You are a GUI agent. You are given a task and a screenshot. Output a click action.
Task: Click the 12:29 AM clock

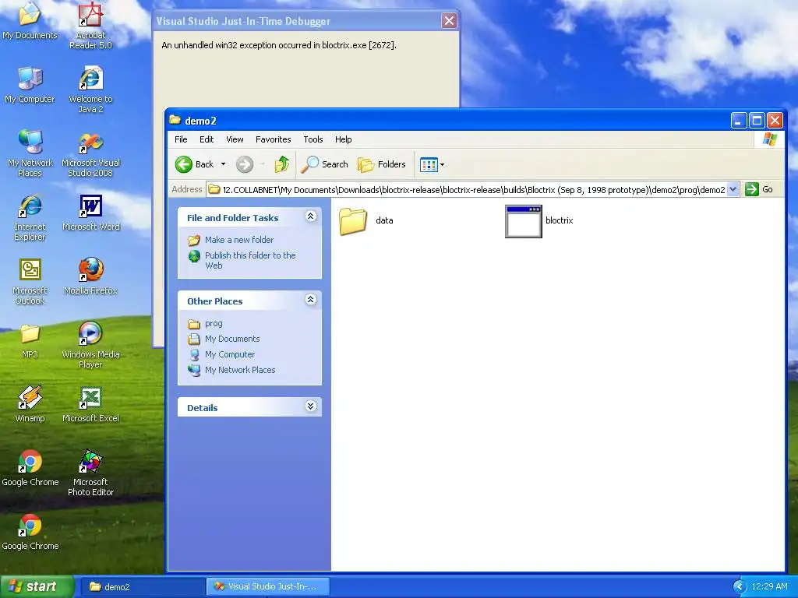[769, 587]
